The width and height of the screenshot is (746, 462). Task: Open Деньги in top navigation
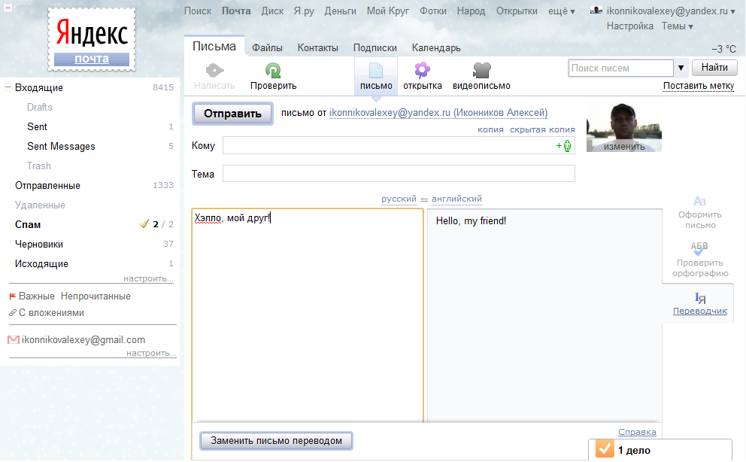click(340, 11)
